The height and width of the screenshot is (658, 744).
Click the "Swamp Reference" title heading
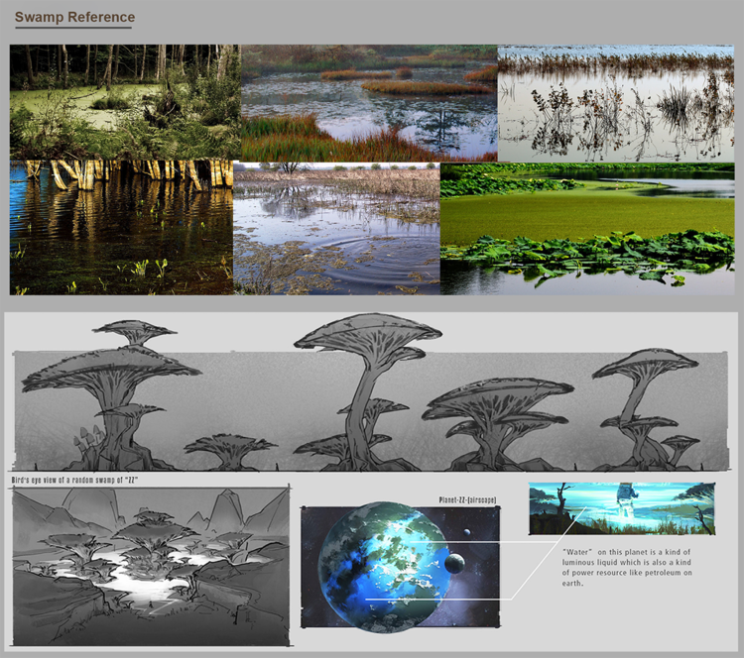tap(74, 17)
